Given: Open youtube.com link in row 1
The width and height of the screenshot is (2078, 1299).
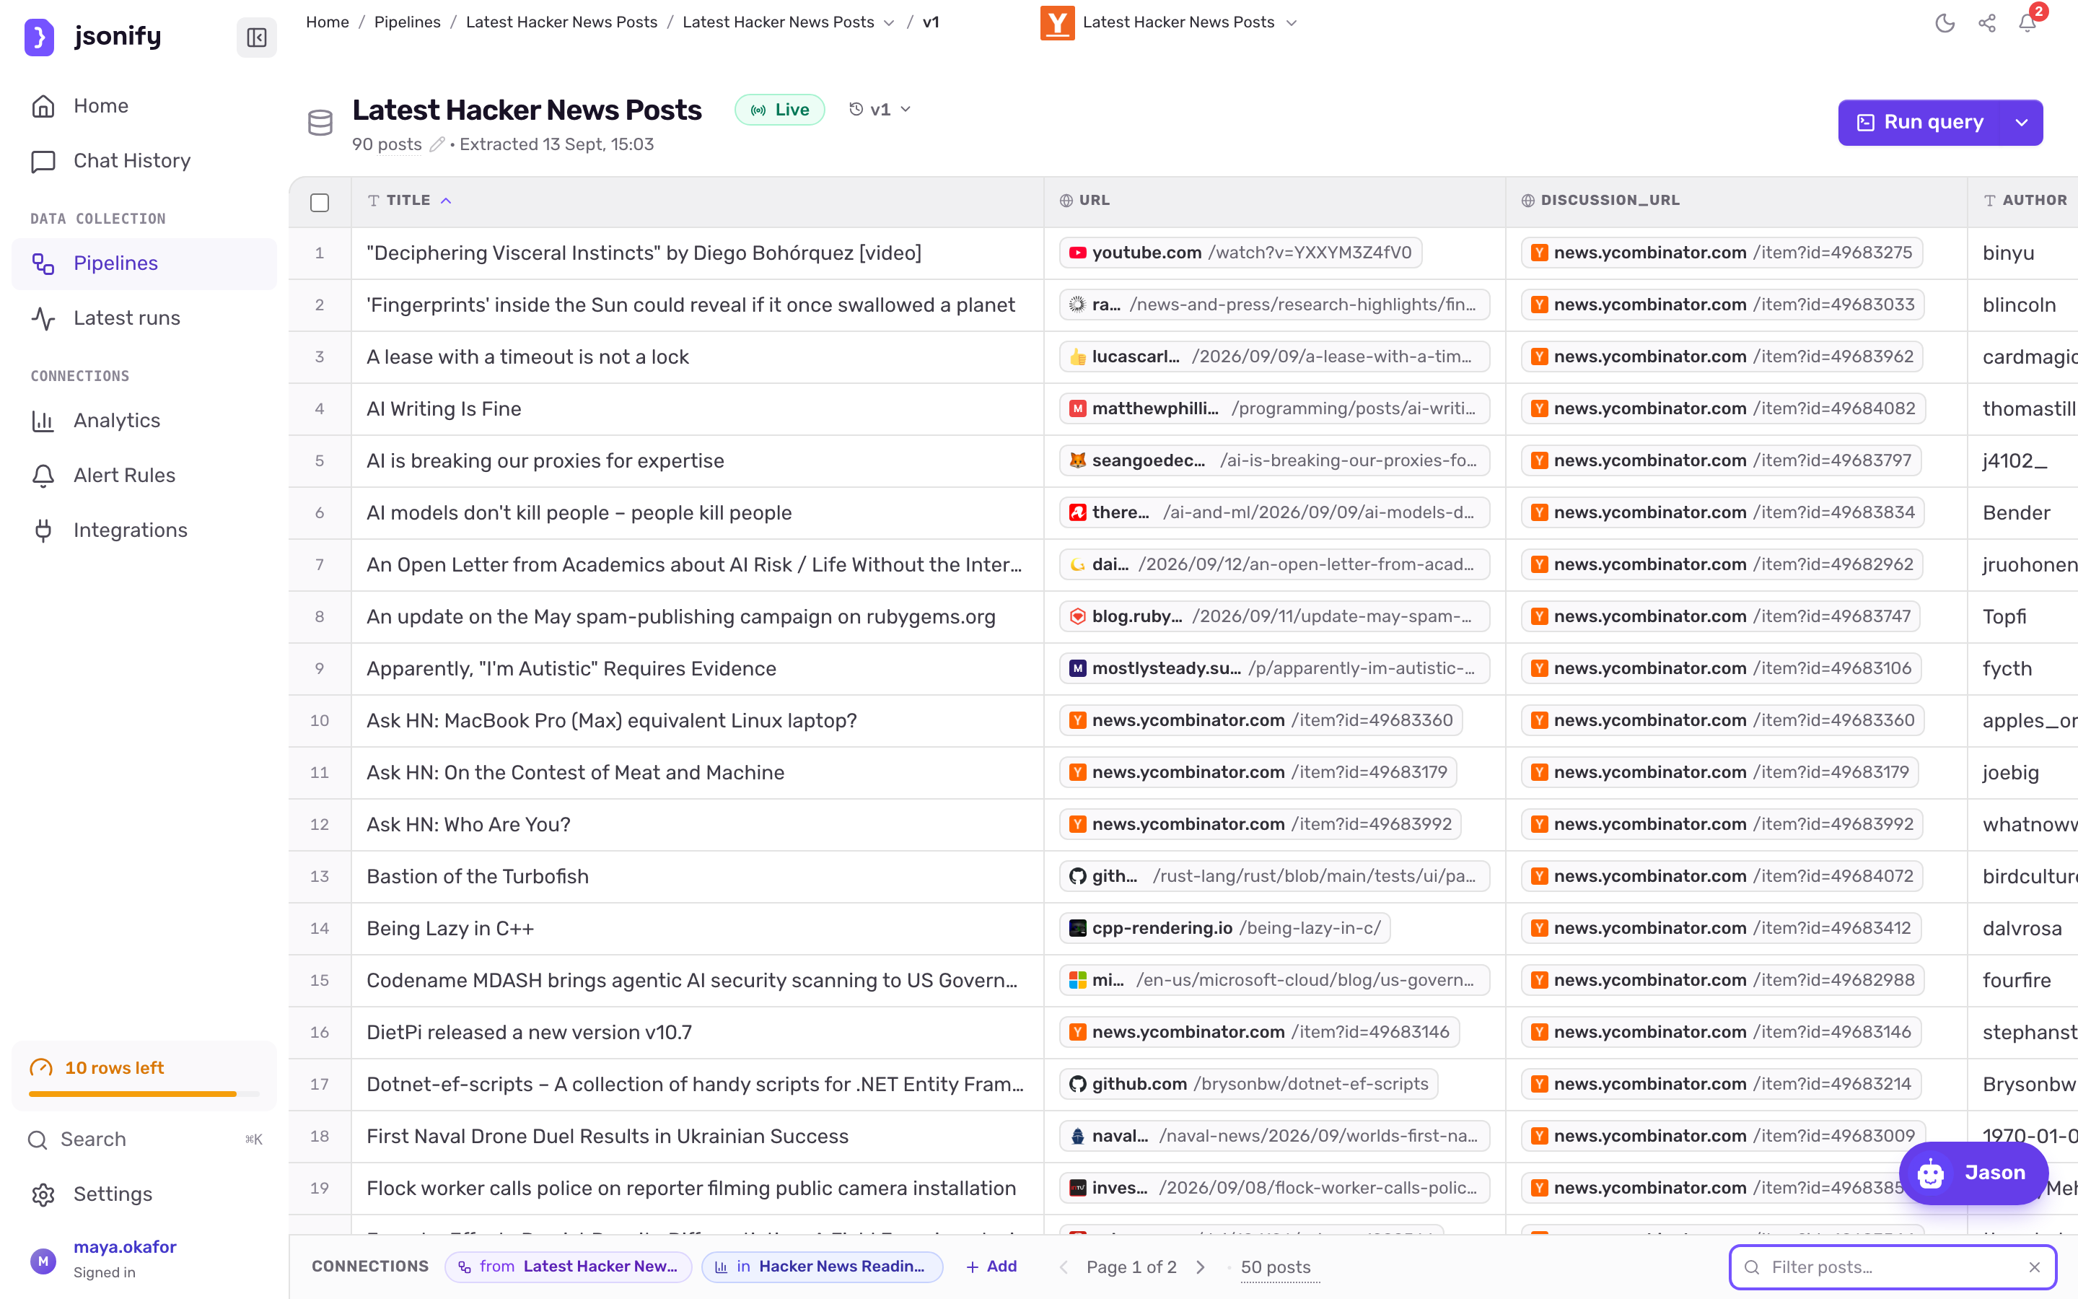Looking at the screenshot, I should [1240, 253].
